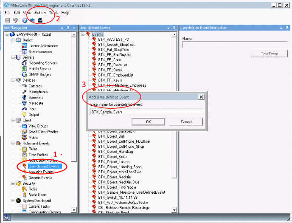Image resolution: width=292 pixels, height=223 pixels.
Task: Select User-defined Events in navigation tree
Action: (44, 166)
